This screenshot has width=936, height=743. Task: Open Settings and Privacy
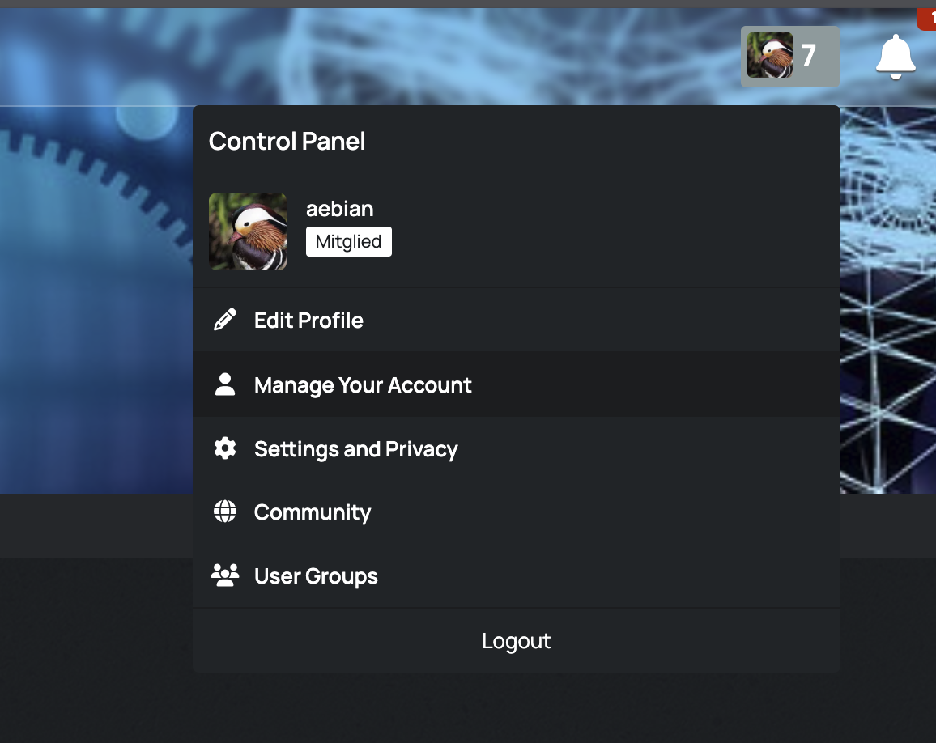(355, 449)
